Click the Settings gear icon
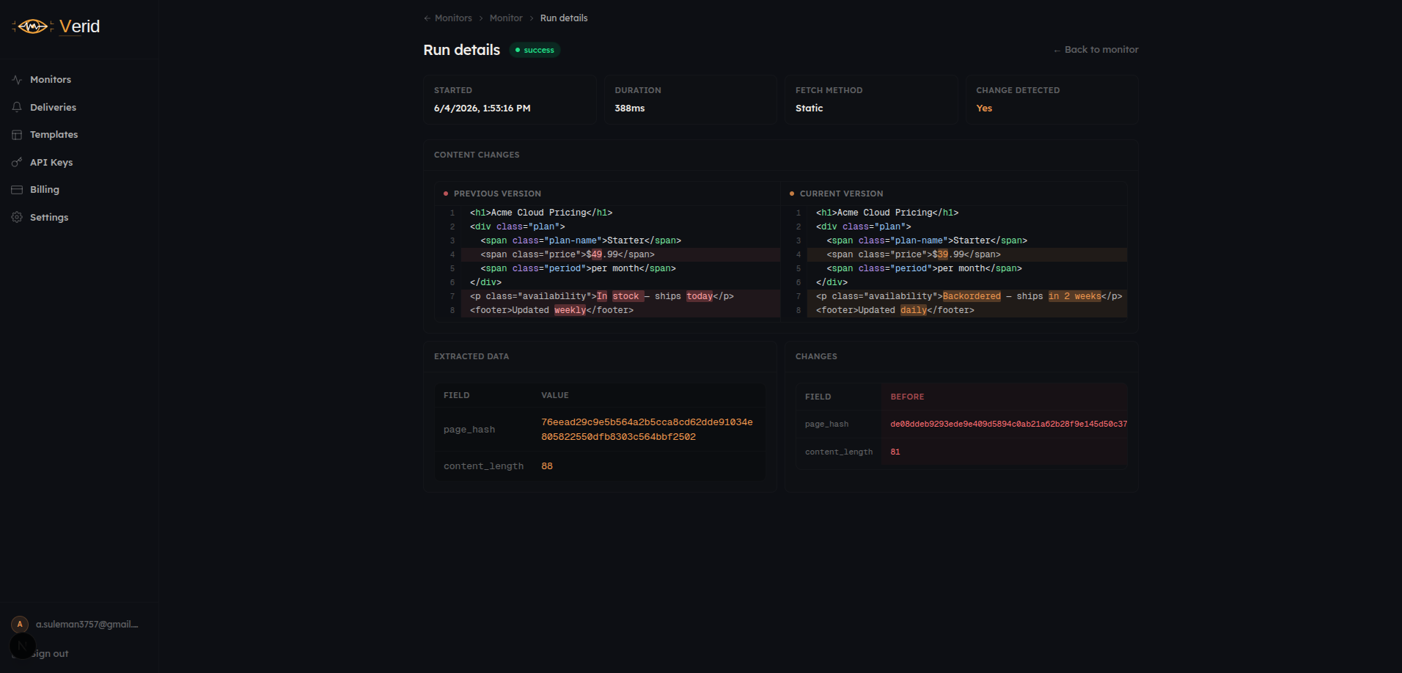Screen dimensions: 1402x673 click(17, 217)
